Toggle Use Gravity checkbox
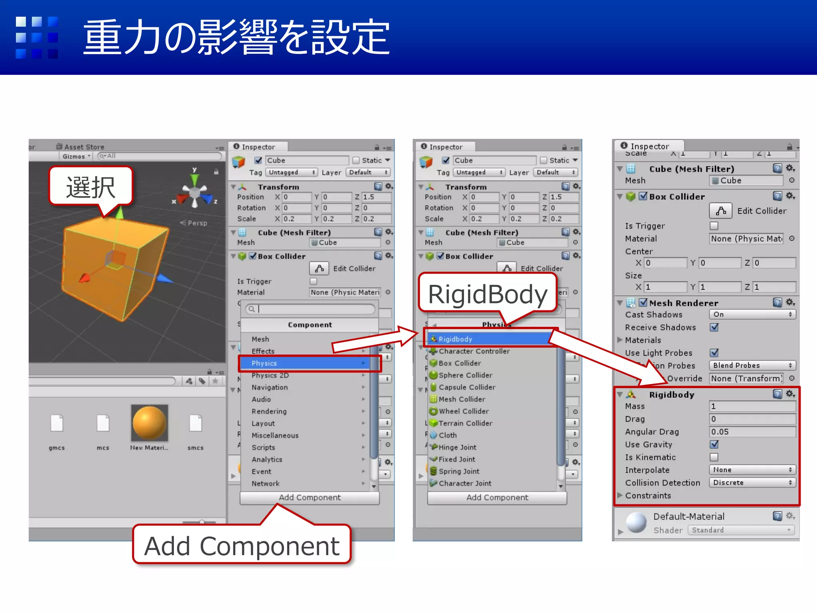 (x=714, y=444)
